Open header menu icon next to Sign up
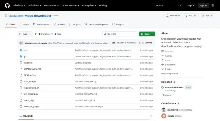The width and height of the screenshot is (220, 121). (213, 5)
